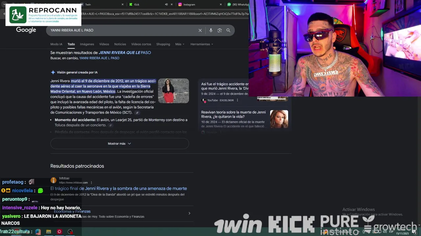Viewport: 421px width, 236px height.
Task: Switch to Modo IA tab
Action: click(56, 44)
